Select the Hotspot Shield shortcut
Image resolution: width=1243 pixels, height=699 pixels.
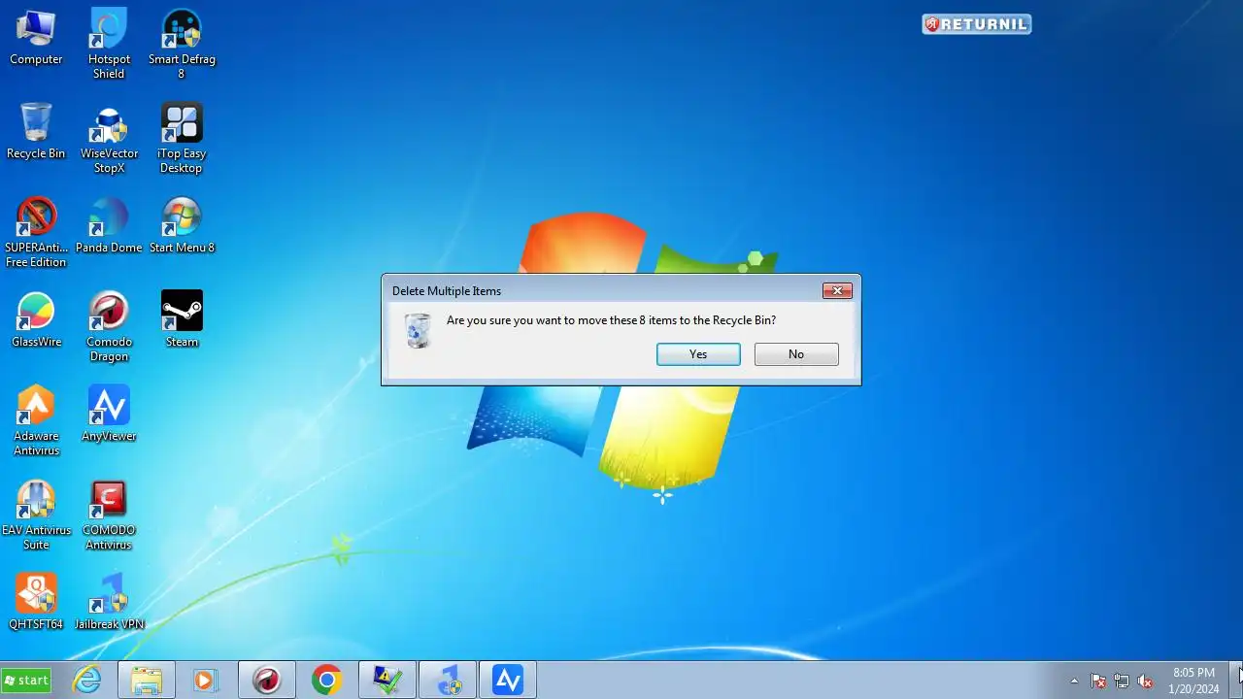pos(109,45)
